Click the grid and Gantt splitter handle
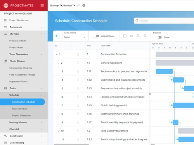Viewport: 194px width, 145px height. [x=150, y=94]
